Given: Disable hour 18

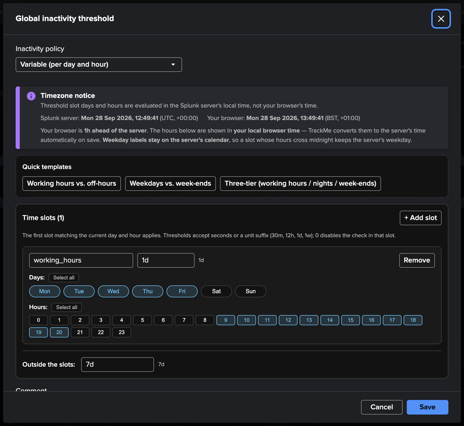Looking at the screenshot, I should click(x=413, y=320).
